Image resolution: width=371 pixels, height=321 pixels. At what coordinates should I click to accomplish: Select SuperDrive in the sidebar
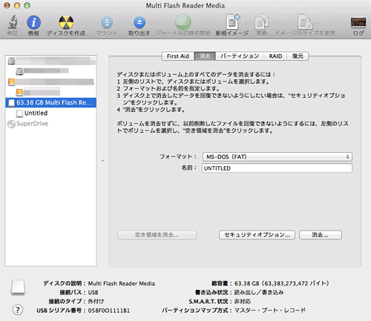click(x=50, y=124)
